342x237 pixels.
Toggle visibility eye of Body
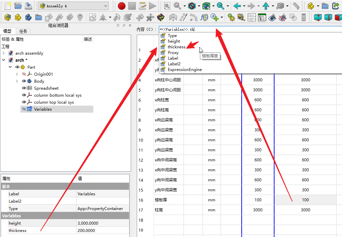24,81
